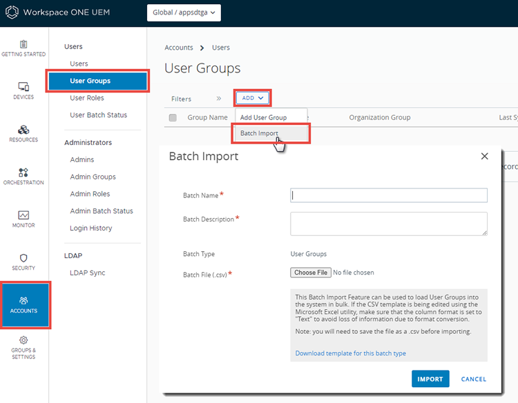This screenshot has width=518, height=403.
Task: Click the User Groups batch type value
Action: coord(308,254)
